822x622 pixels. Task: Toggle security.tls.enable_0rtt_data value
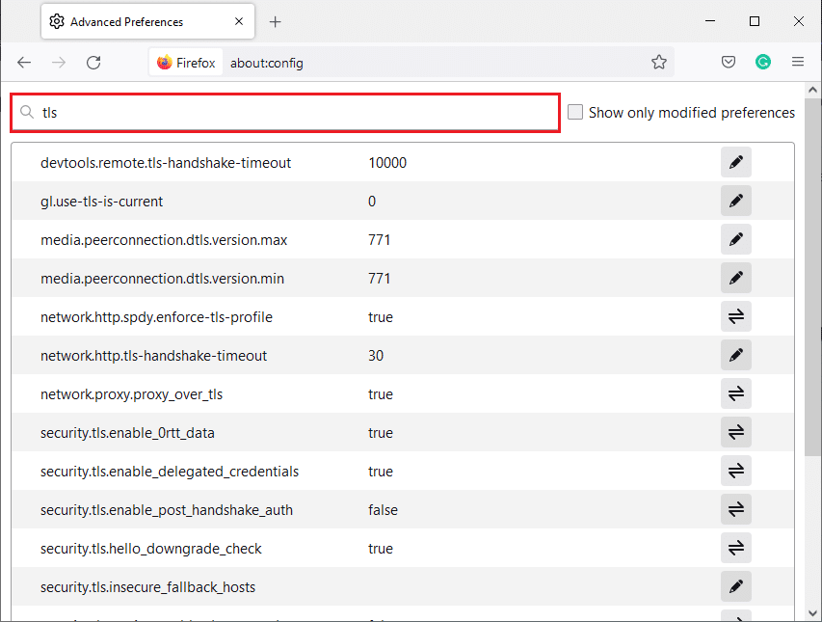(735, 432)
